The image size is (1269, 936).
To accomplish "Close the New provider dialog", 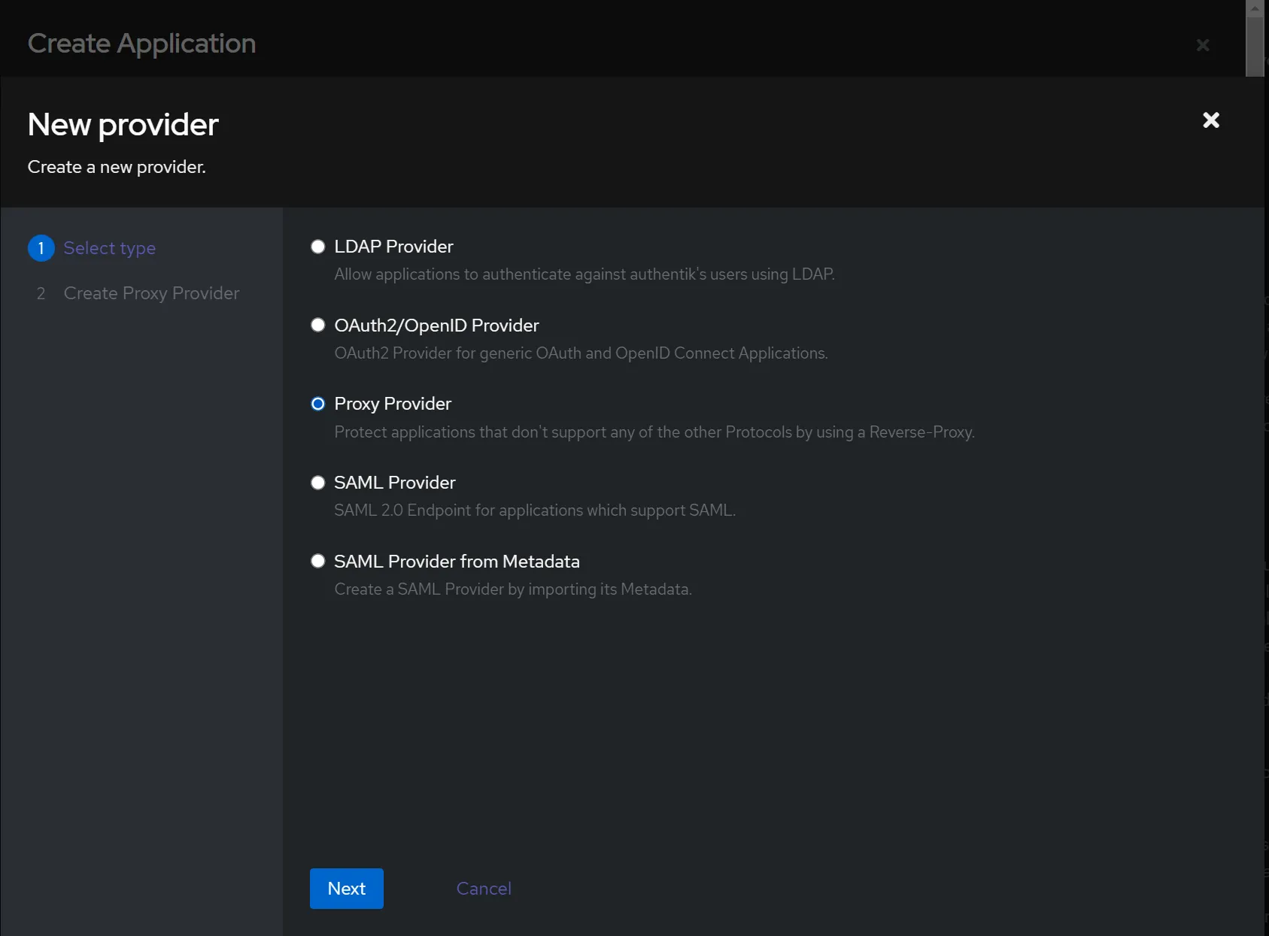I will [1210, 120].
